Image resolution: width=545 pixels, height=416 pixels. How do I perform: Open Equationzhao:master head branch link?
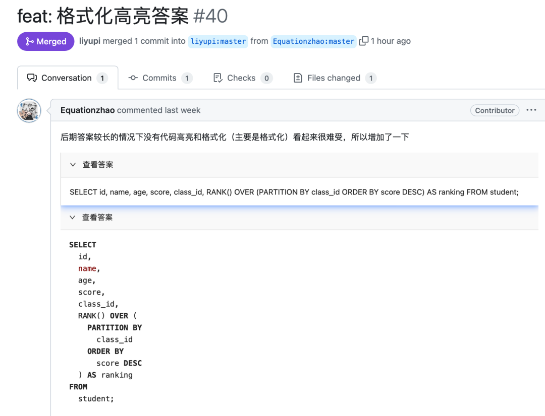pyautogui.click(x=313, y=41)
